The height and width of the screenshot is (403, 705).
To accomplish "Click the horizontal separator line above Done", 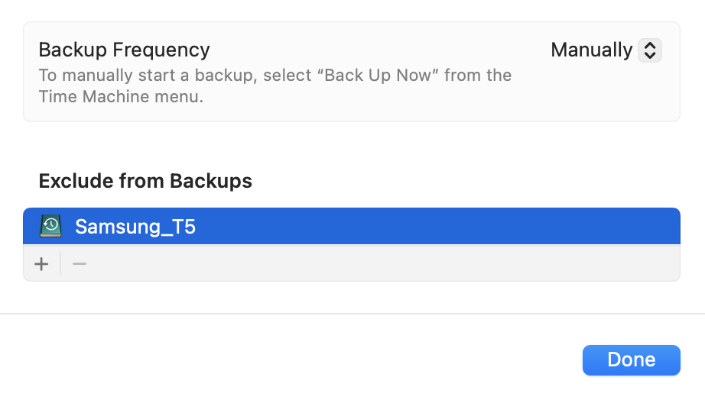I will [x=352, y=313].
